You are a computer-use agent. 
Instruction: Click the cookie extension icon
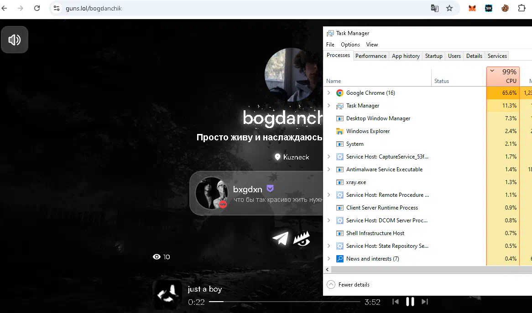point(505,8)
